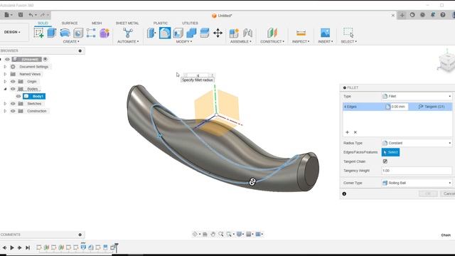455x256 pixels.
Task: Click the plus add selection set button
Action: click(348, 132)
